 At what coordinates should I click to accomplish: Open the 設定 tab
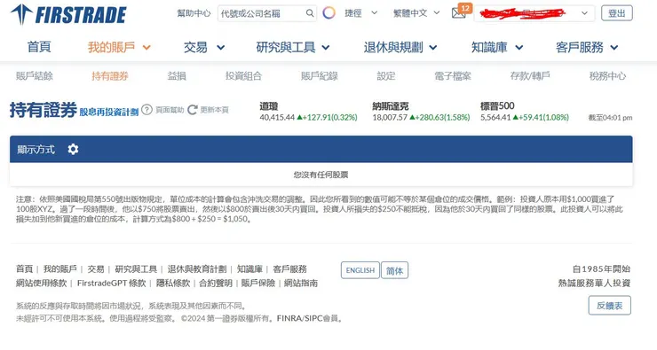[386, 76]
